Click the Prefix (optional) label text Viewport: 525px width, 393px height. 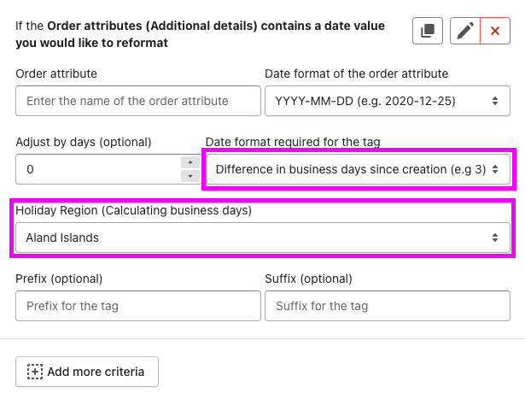coord(59,279)
